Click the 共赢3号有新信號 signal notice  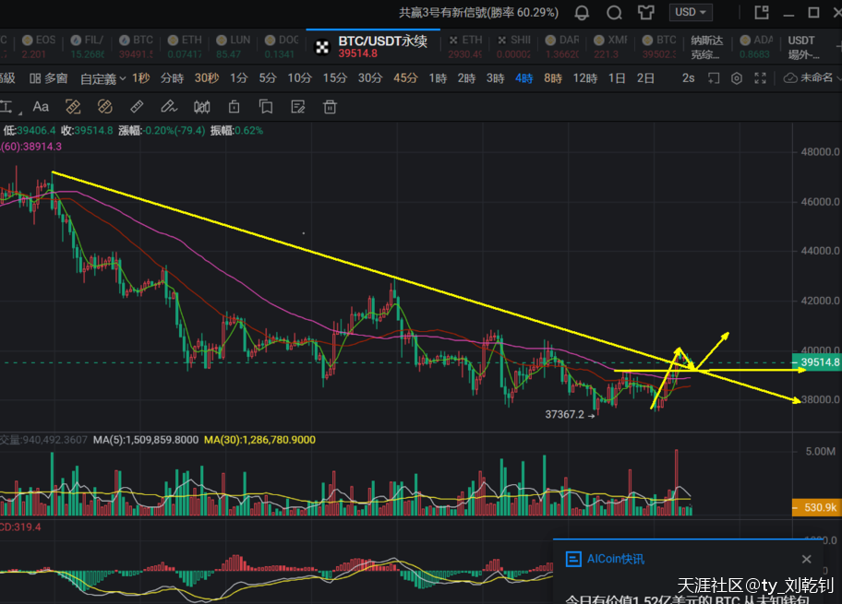coord(478,13)
